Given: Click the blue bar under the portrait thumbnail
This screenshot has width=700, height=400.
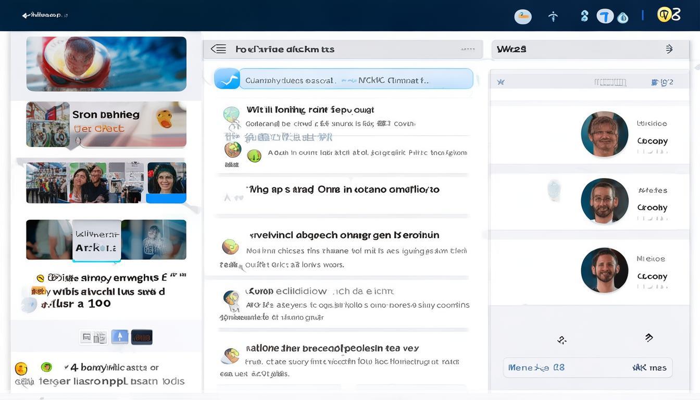Looking at the screenshot, I should 166,198.
